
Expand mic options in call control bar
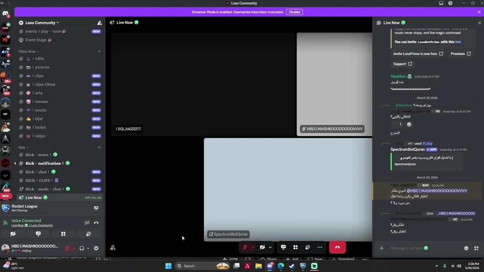[253, 247]
